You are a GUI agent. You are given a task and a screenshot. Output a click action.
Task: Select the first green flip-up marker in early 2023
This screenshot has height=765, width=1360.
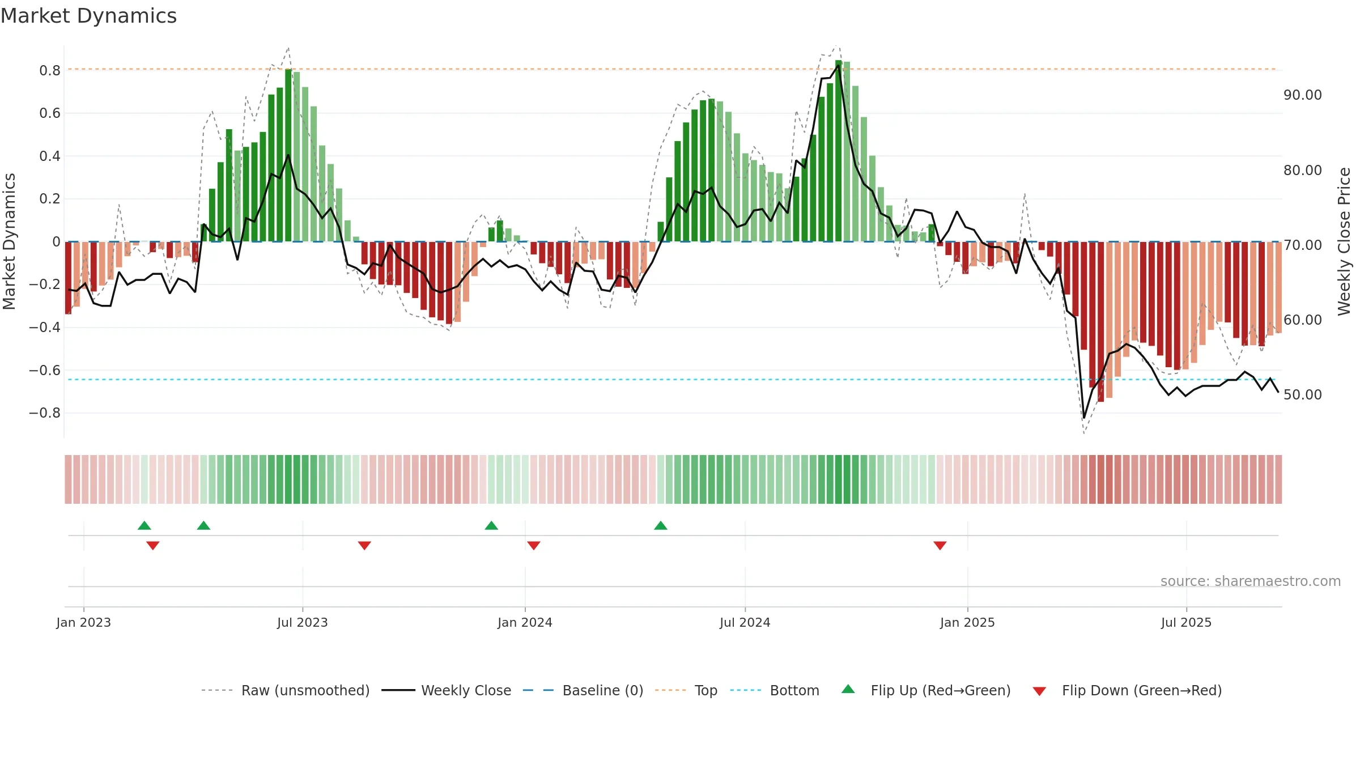(x=144, y=525)
